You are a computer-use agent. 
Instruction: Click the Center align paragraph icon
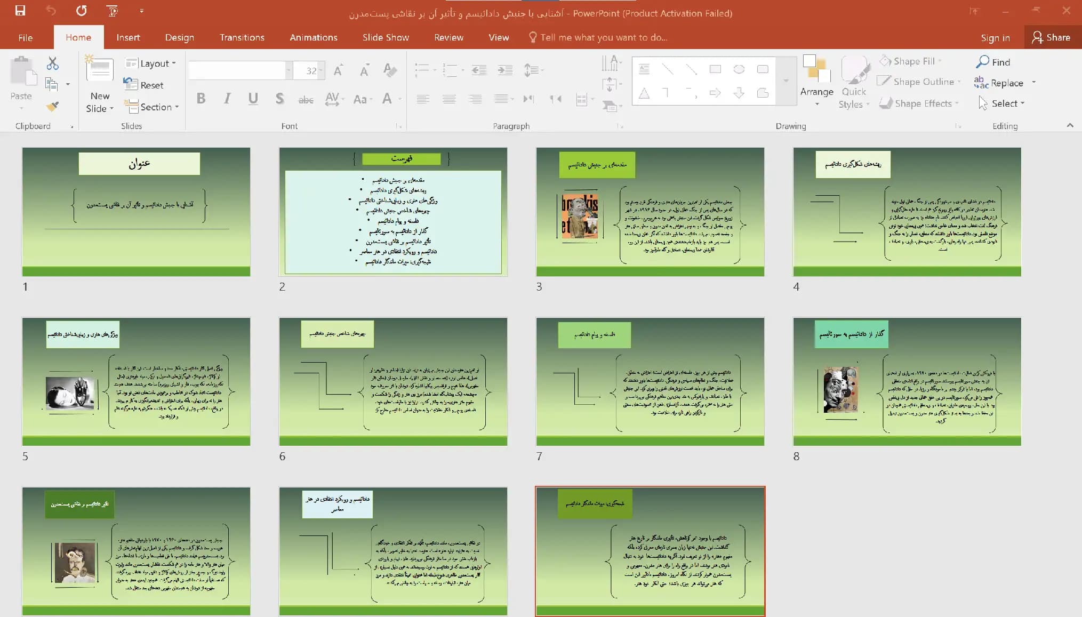coord(449,99)
